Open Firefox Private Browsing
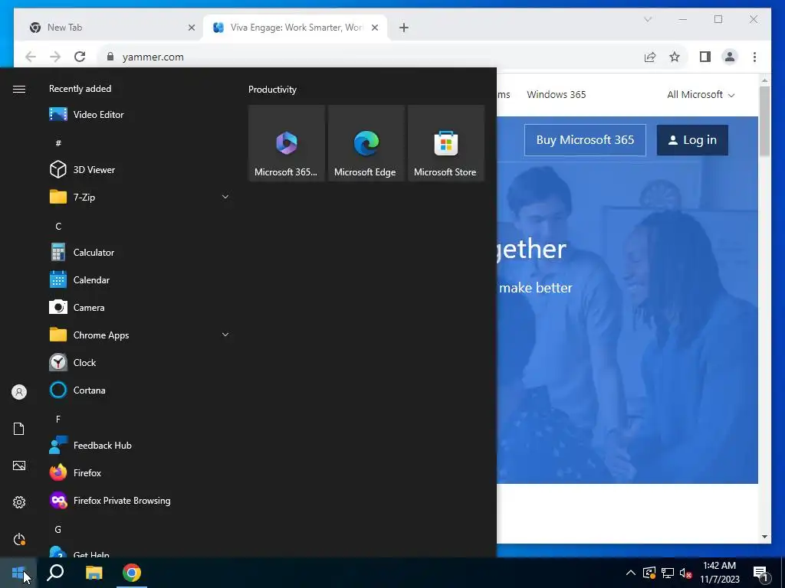The width and height of the screenshot is (785, 588). [140, 501]
